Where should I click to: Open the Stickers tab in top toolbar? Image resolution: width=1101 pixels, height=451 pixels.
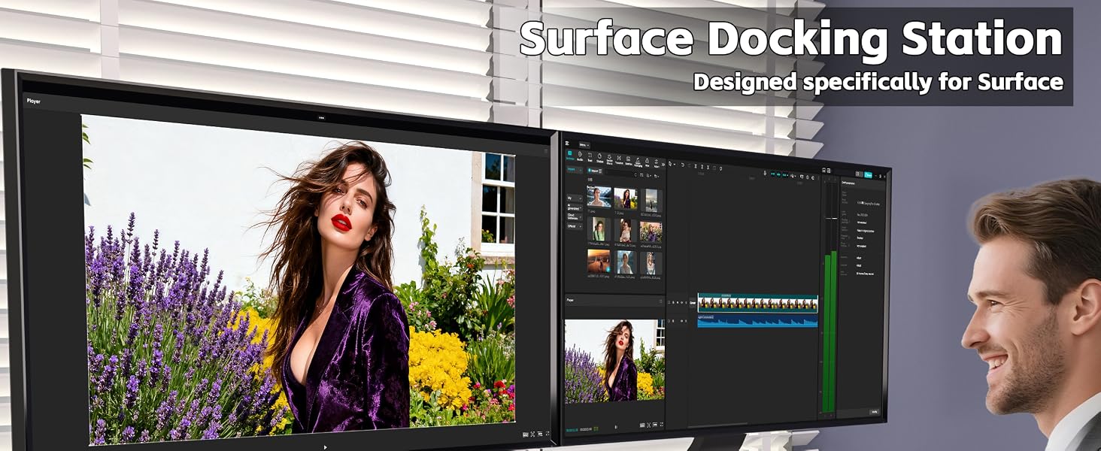pyautogui.click(x=600, y=157)
